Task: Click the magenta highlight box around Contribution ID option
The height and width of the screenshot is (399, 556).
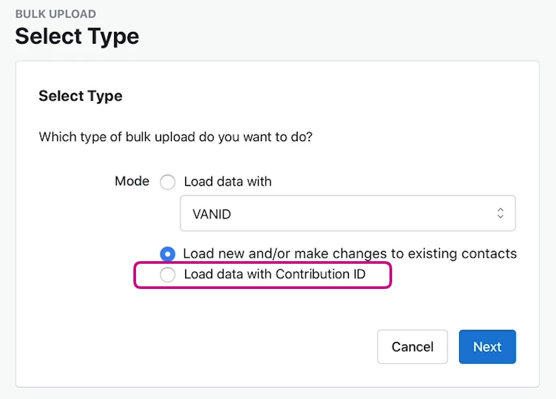Action: pyautogui.click(x=263, y=275)
